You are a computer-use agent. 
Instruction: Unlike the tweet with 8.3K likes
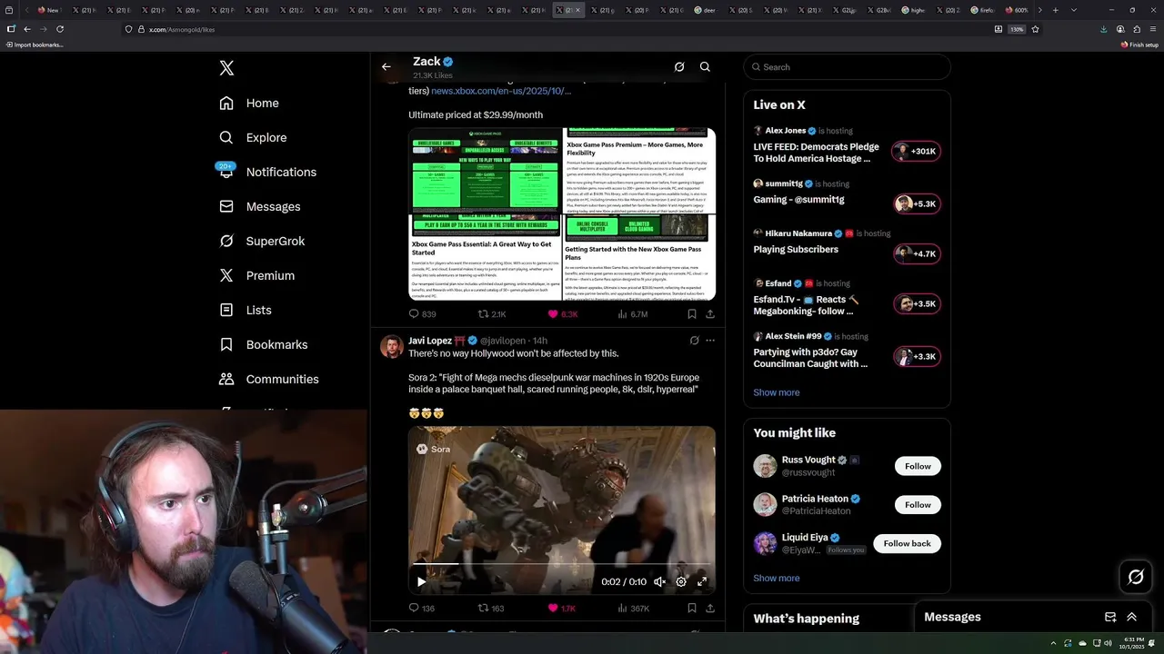[562, 314]
